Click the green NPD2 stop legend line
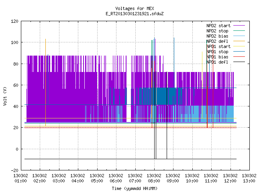 click(239, 31)
